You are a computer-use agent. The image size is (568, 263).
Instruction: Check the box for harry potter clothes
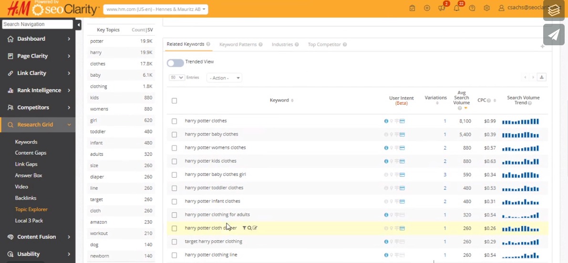click(x=174, y=121)
